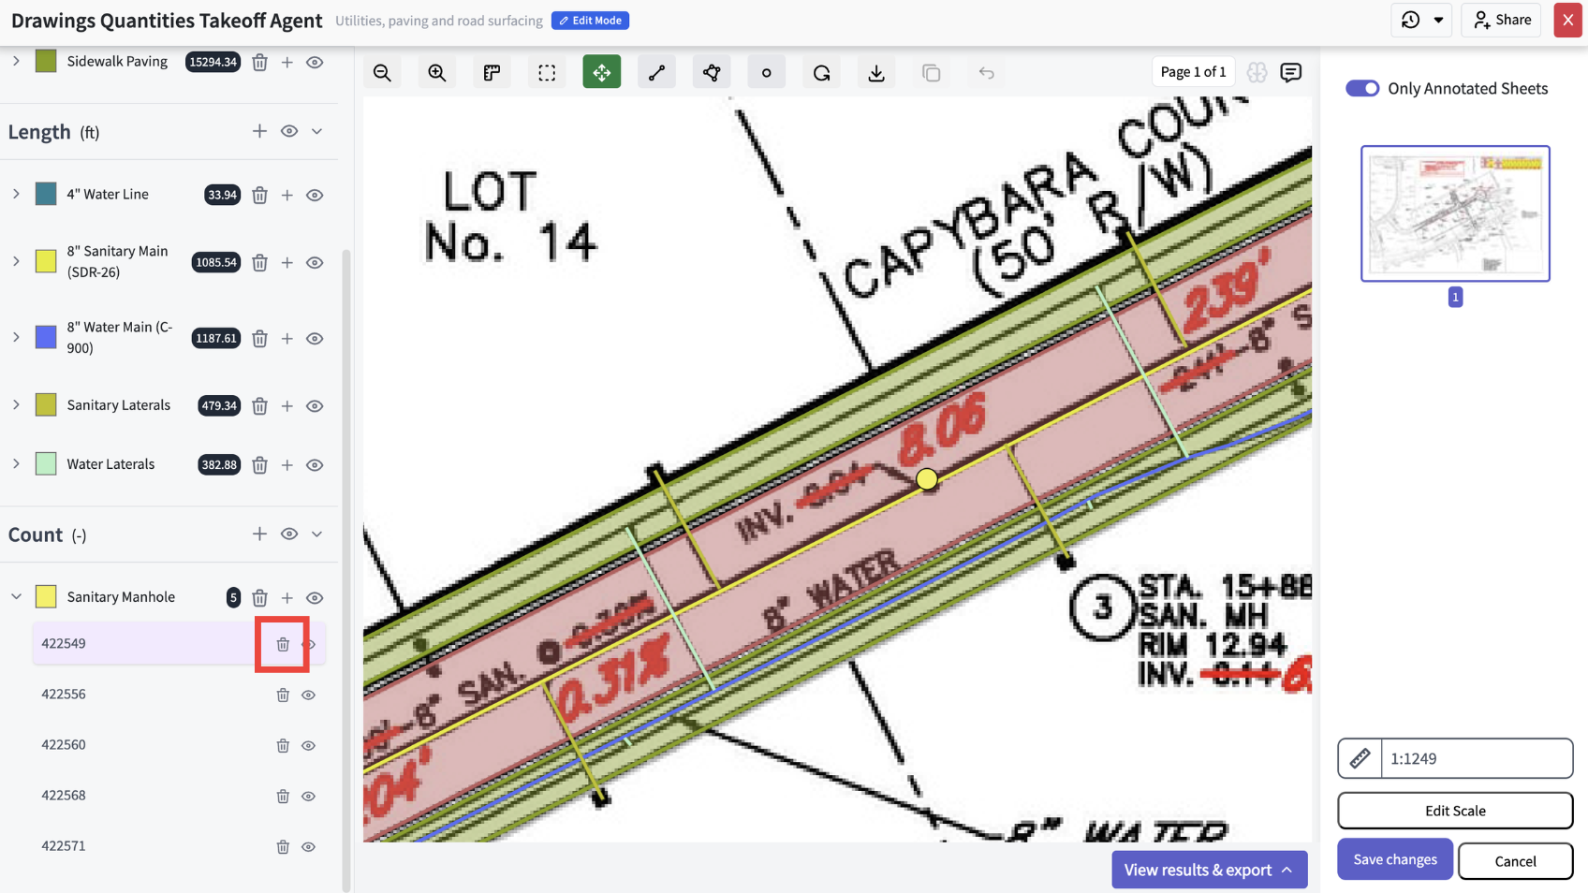Toggle visibility of Water Laterals
This screenshot has width=1588, height=893.
315,464
